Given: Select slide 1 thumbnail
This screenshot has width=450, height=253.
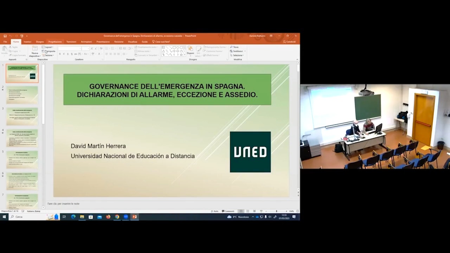Looking at the screenshot, I should click(22, 73).
